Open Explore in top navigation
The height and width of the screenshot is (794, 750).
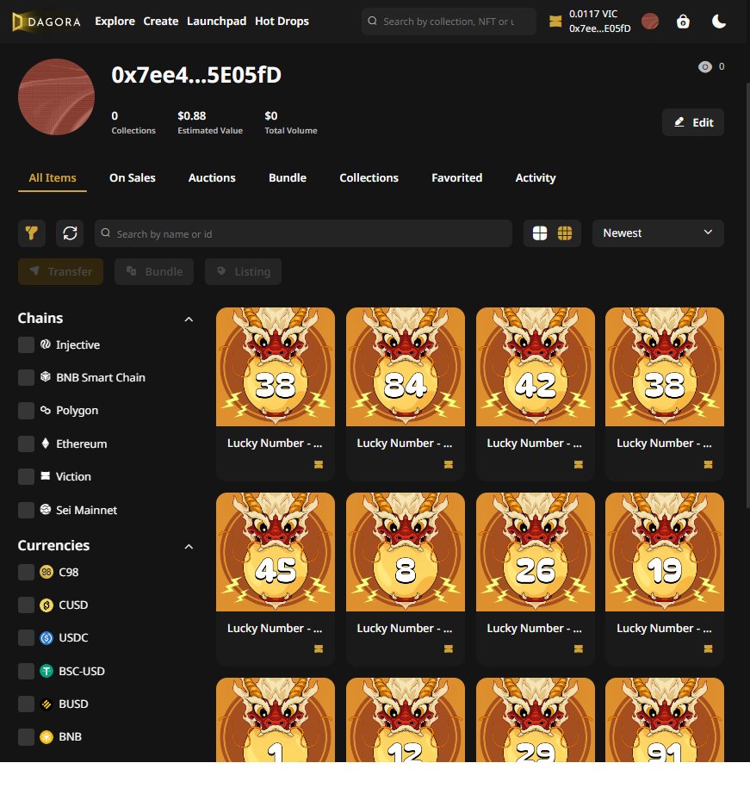pos(115,22)
